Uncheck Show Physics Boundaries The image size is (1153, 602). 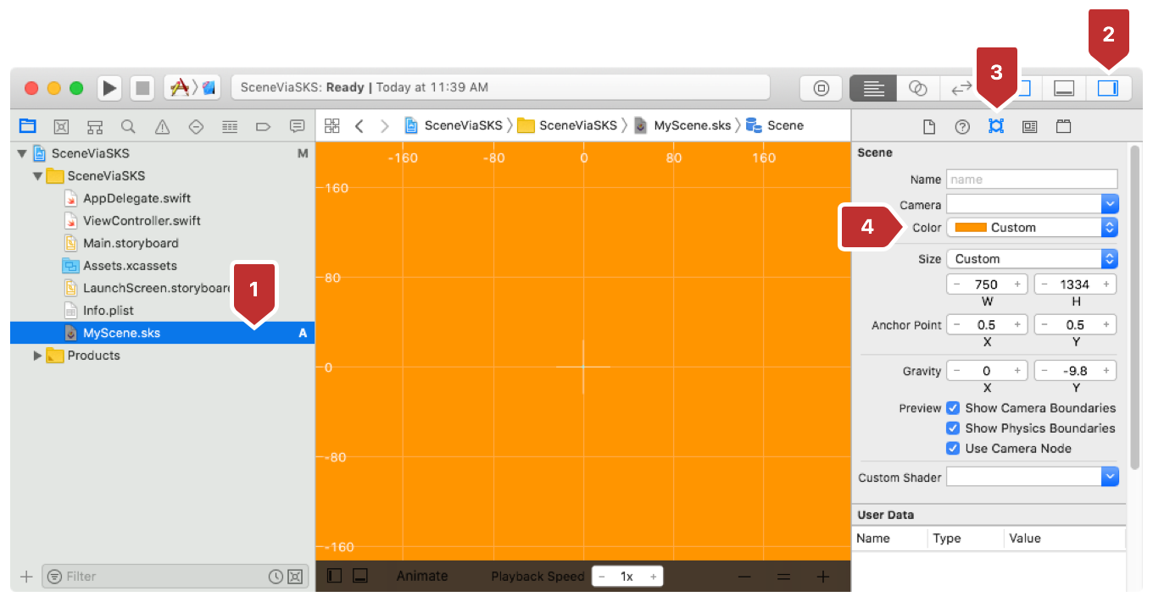(x=953, y=428)
